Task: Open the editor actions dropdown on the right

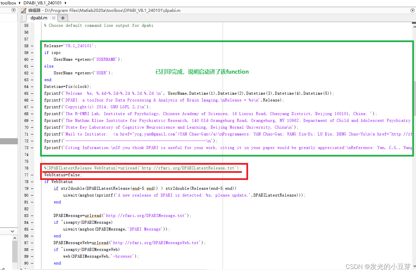Action: (x=413, y=10)
